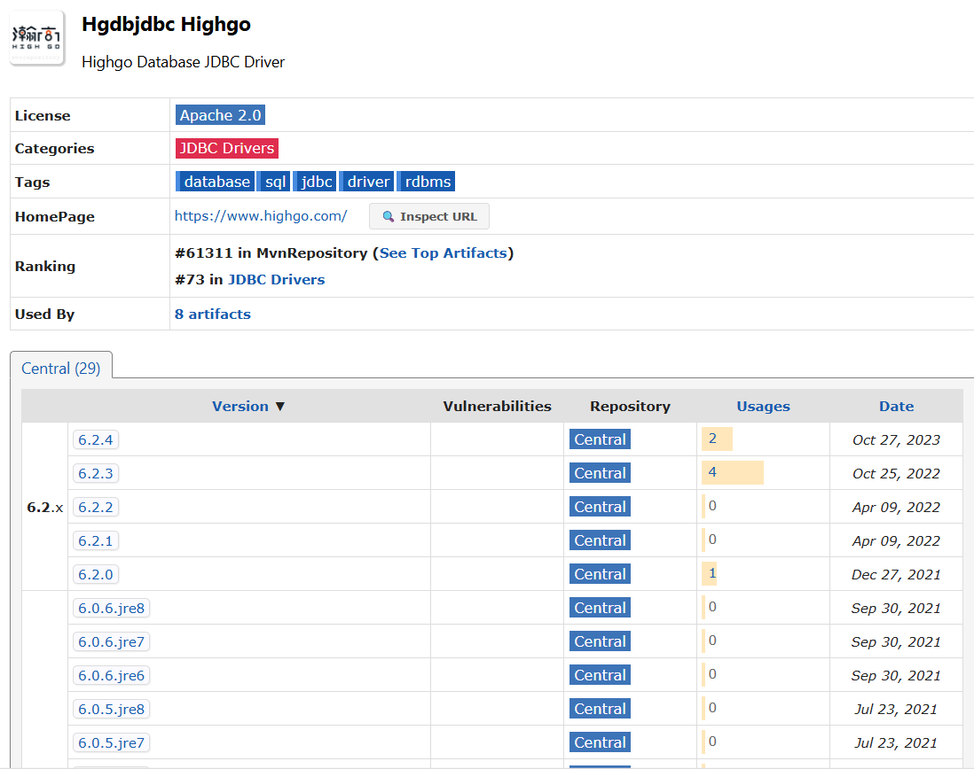This screenshot has height=769, width=974.
Task: Open the JDBC Drivers category badge
Action: [227, 148]
